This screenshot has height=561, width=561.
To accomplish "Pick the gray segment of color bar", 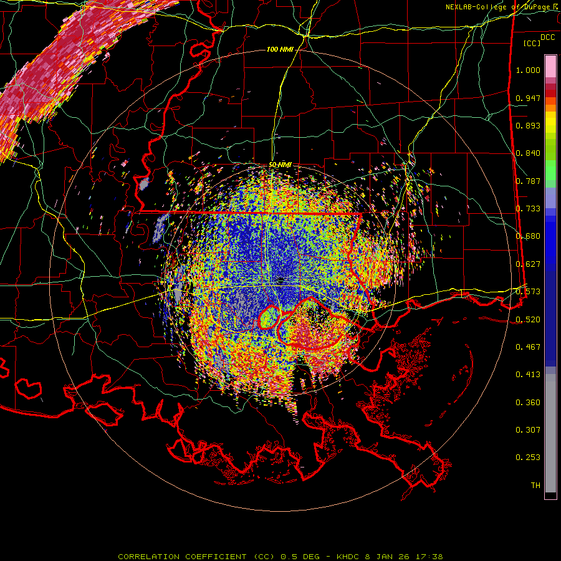I will click(550, 433).
